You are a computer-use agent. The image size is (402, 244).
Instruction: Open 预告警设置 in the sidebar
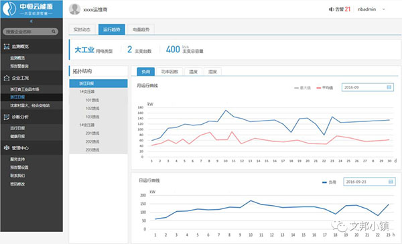click(19, 168)
